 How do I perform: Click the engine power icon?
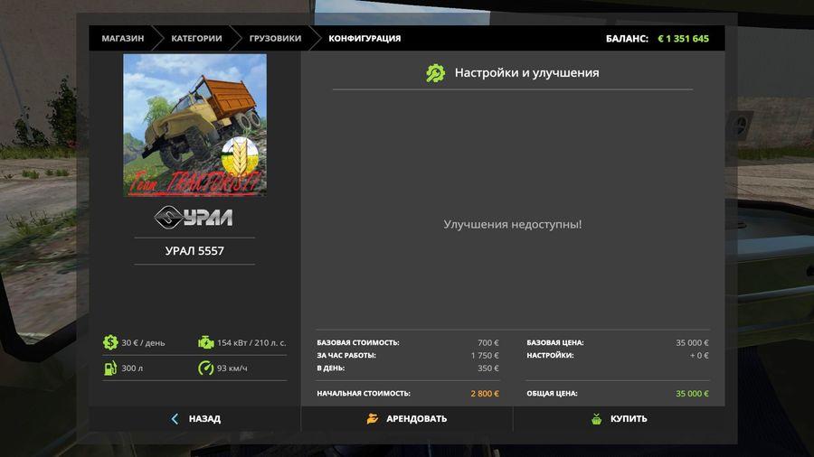point(205,342)
